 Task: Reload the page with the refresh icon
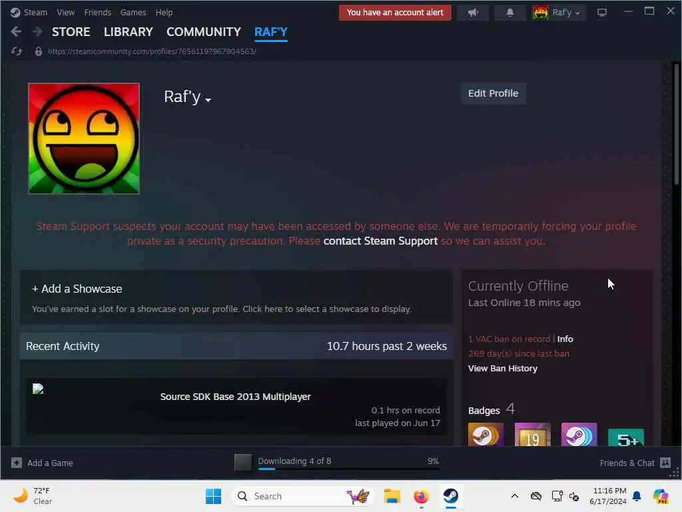pyautogui.click(x=17, y=51)
